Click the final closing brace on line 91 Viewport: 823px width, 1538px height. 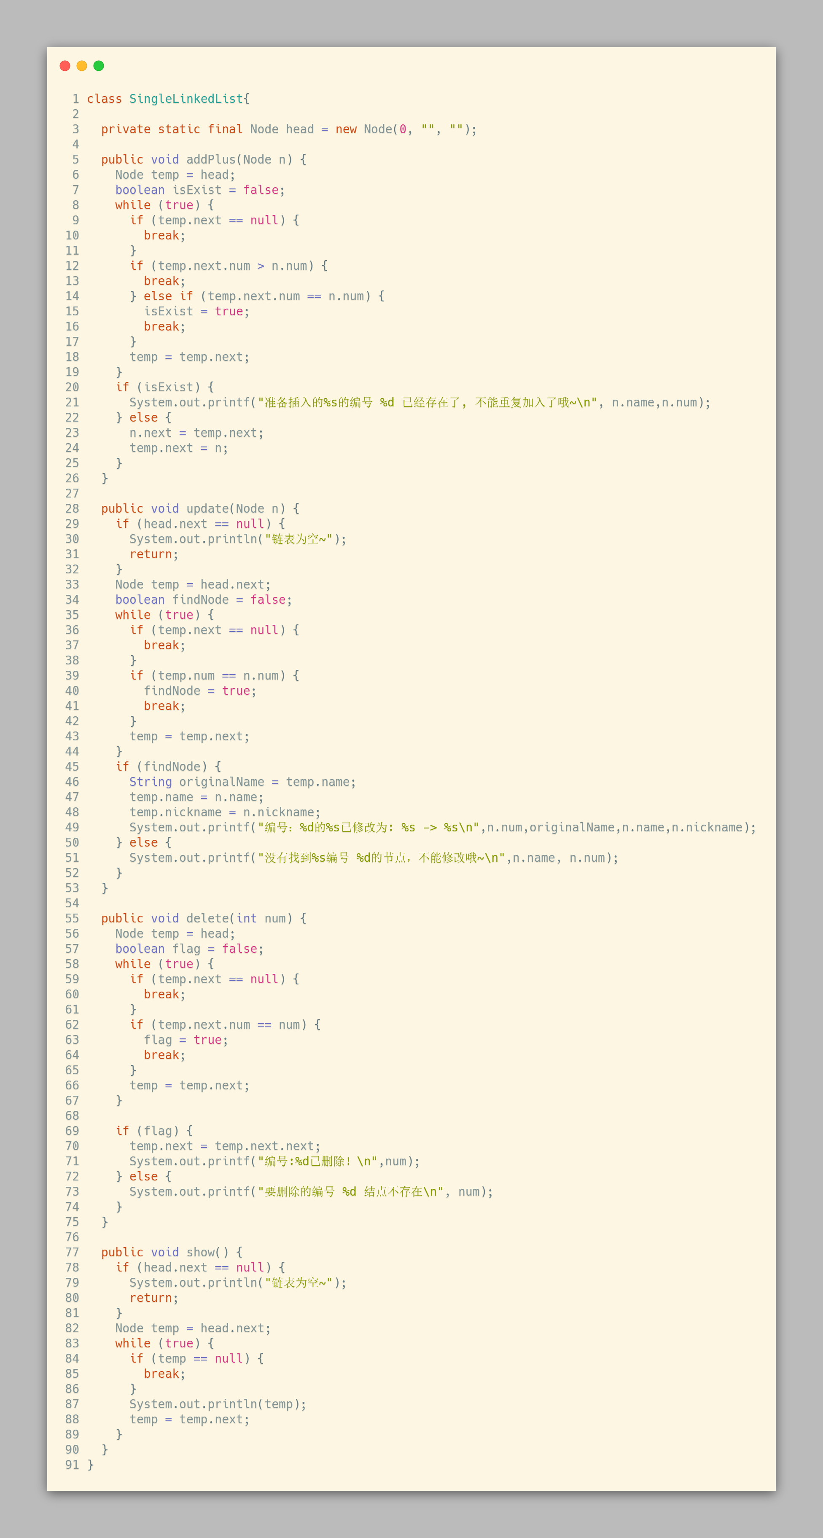91,1465
